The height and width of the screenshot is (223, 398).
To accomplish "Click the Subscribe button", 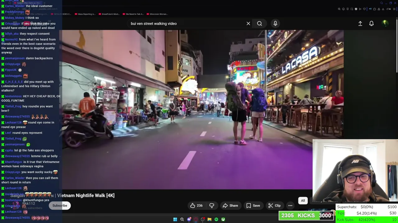I will 60,206.
